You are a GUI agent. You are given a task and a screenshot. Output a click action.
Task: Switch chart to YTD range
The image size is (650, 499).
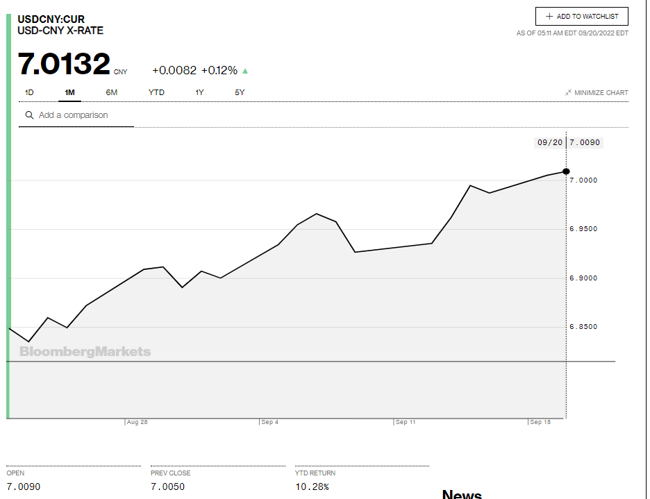(156, 92)
